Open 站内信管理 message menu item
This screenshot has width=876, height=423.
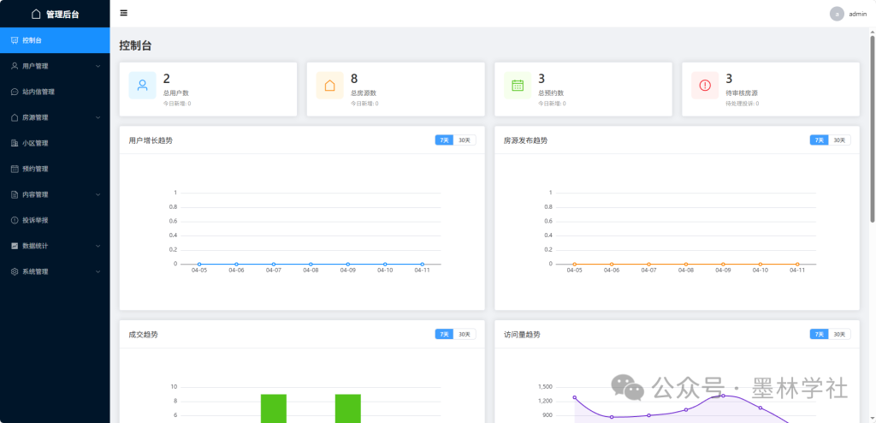[x=38, y=92]
